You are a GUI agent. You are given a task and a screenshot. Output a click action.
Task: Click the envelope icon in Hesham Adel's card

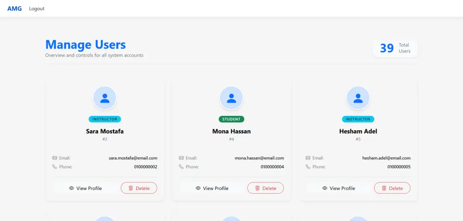pyautogui.click(x=308, y=158)
